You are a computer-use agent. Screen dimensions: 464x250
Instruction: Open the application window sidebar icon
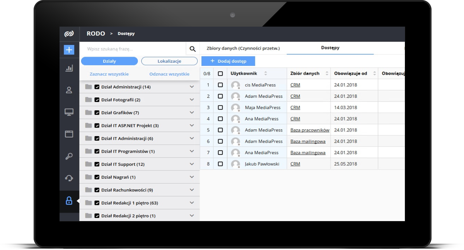click(69, 134)
